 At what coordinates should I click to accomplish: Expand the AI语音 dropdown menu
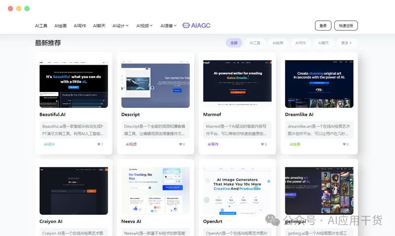pyautogui.click(x=168, y=26)
